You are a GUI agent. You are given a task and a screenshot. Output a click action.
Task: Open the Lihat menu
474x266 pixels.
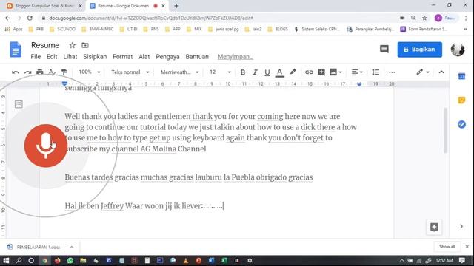pos(70,57)
